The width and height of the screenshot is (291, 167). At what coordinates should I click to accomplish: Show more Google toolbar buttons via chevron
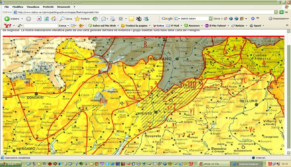258,18
